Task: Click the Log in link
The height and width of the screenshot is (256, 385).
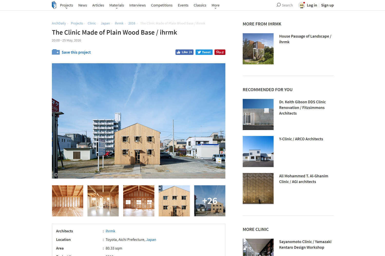Action: coord(312,5)
